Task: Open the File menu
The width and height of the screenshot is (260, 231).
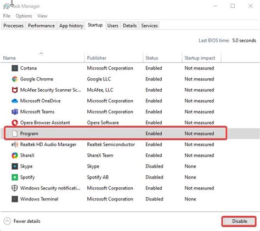Action: [7, 16]
